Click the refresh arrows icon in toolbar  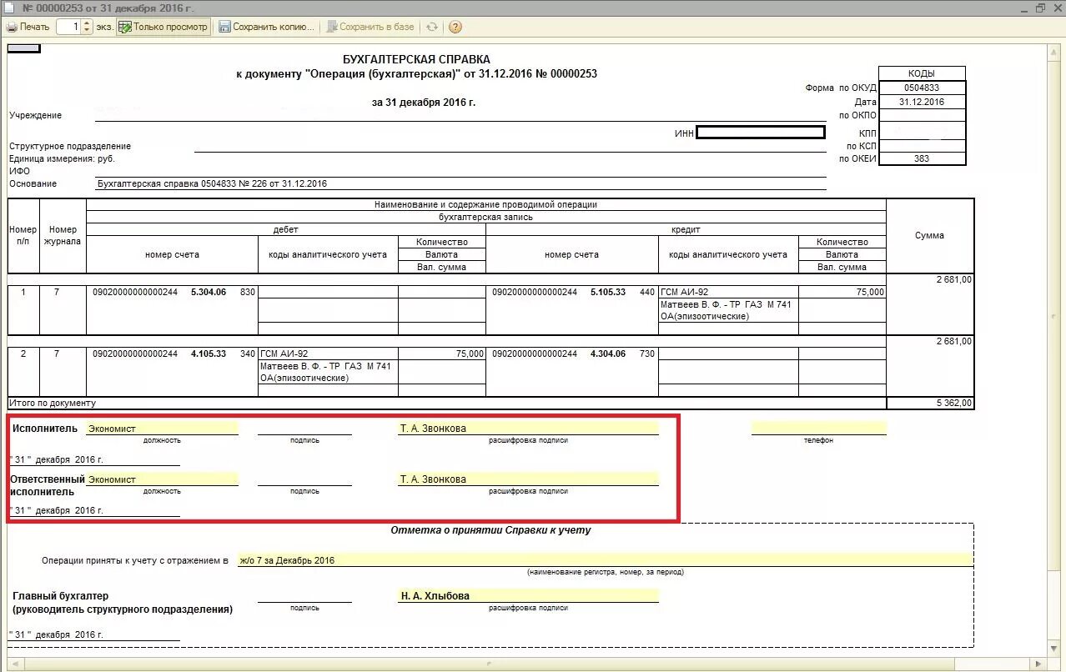point(432,27)
